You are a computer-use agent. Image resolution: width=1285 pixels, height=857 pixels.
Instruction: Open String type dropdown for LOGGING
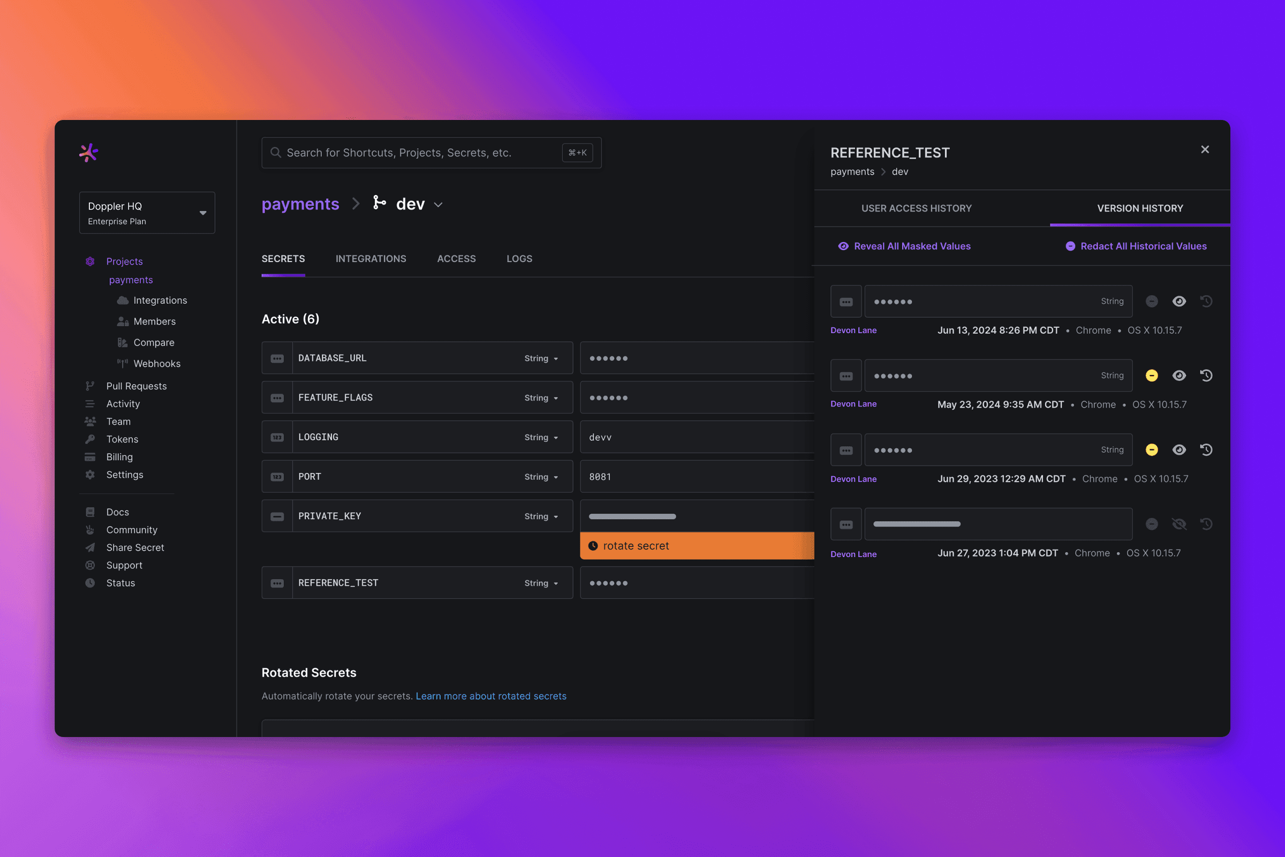pos(540,437)
